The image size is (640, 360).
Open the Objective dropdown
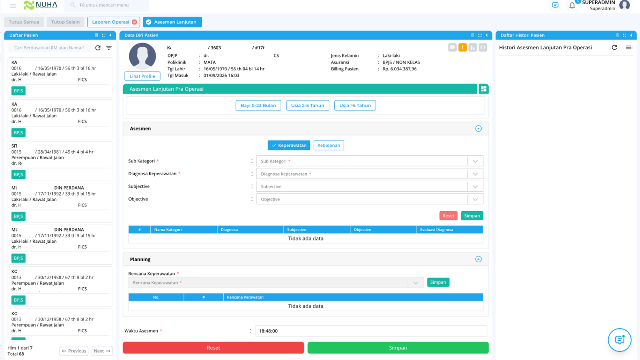click(x=370, y=199)
